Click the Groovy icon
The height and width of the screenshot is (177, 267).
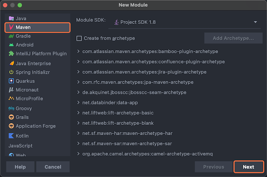click(11, 108)
